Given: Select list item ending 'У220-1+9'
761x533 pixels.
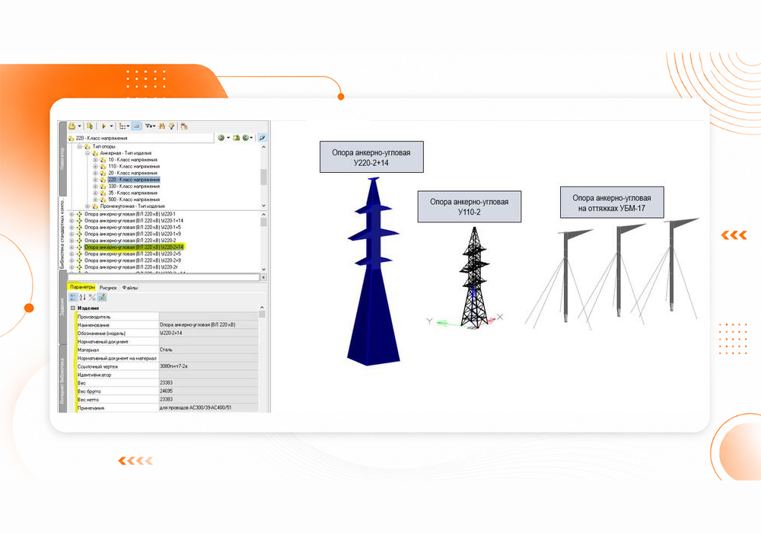Looking at the screenshot, I should click(x=132, y=234).
